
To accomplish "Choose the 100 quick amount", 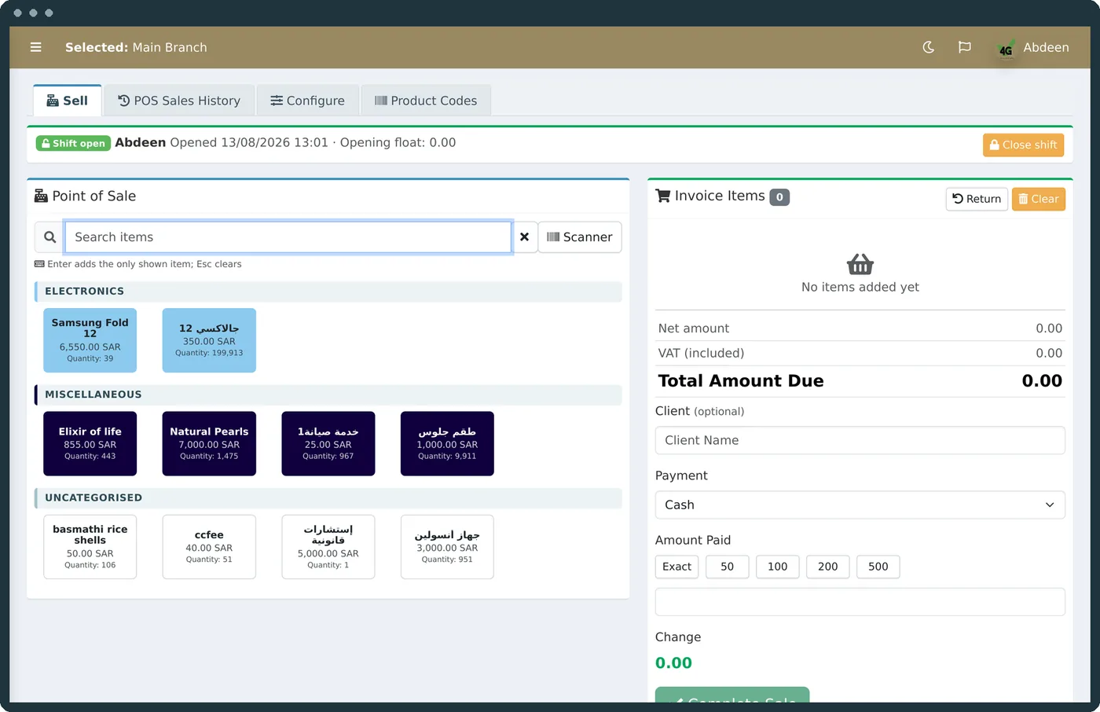I will (778, 567).
